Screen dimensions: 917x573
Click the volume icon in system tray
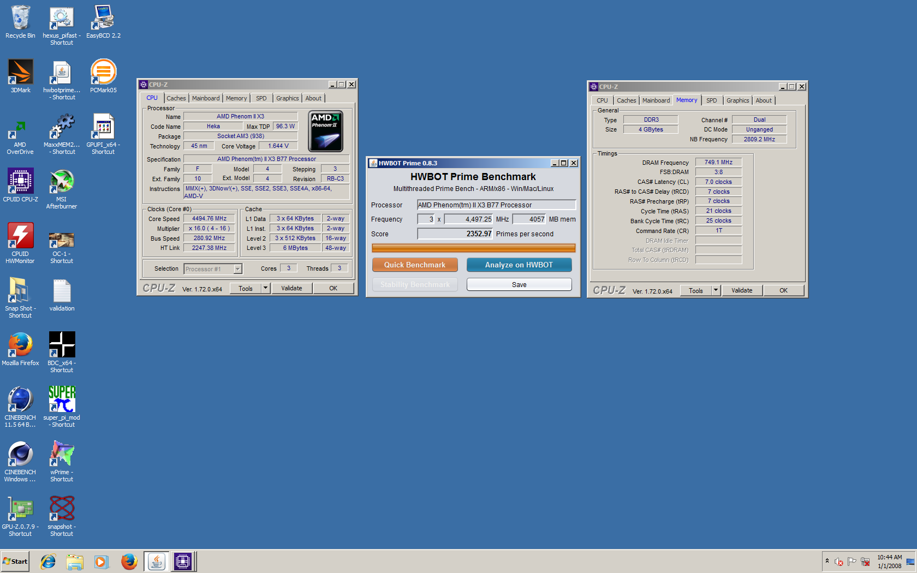tap(839, 562)
